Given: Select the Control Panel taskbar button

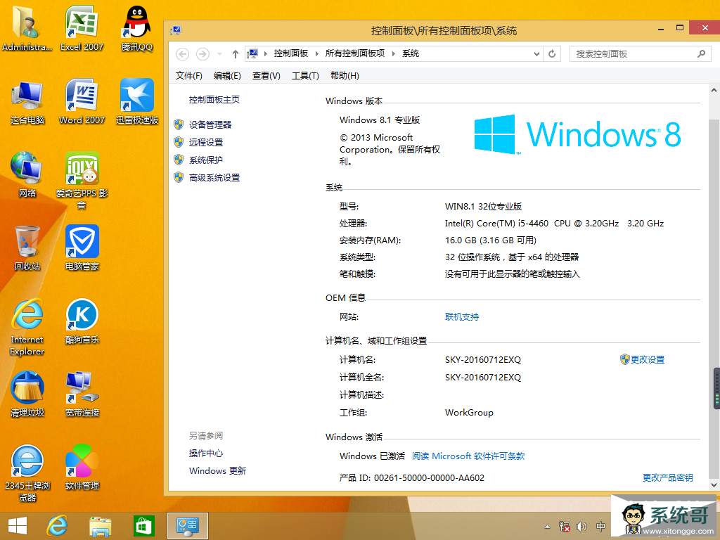Looking at the screenshot, I should click(x=187, y=526).
